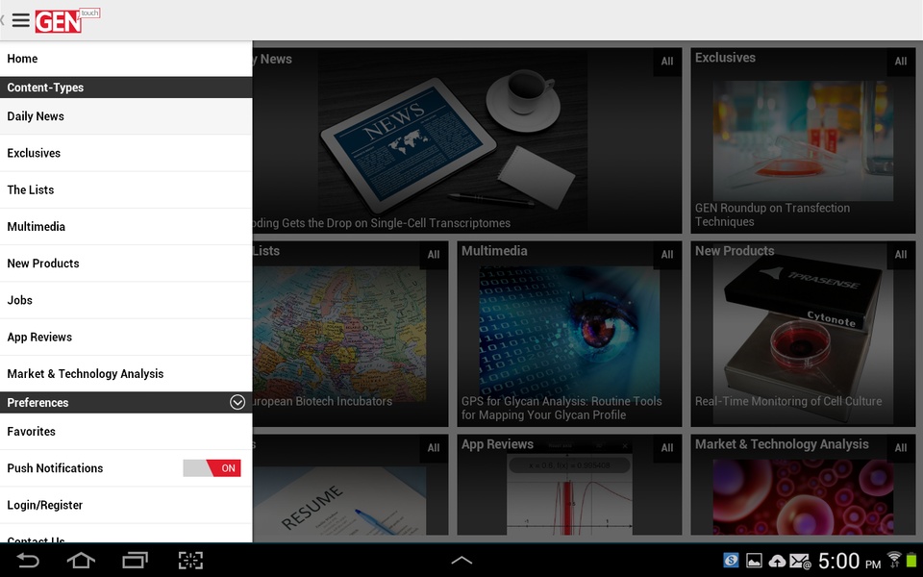Open the recent apps button

click(135, 560)
